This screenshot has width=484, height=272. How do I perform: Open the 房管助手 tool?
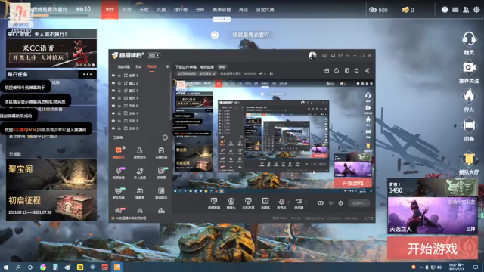pyautogui.click(x=139, y=153)
